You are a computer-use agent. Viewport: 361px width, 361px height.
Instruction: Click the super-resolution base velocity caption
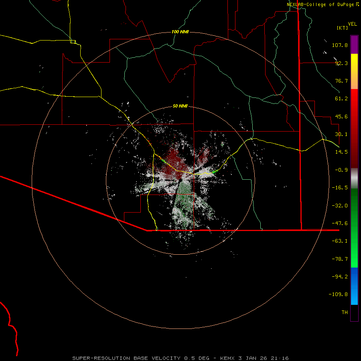pos(180,358)
